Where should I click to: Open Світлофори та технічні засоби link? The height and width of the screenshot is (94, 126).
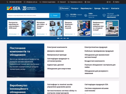click(x=60, y=86)
